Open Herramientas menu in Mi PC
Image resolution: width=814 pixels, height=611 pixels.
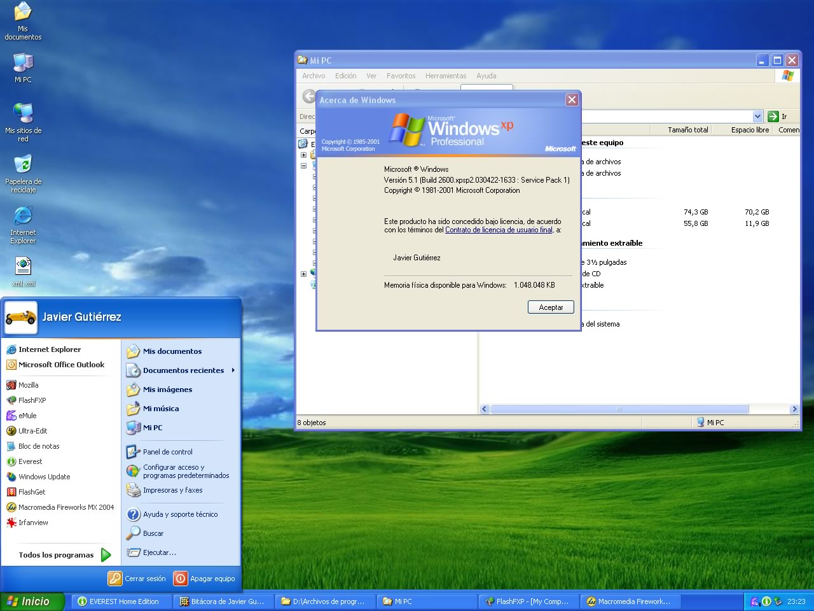point(445,76)
